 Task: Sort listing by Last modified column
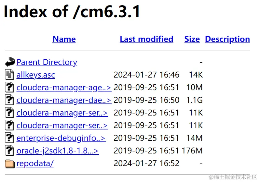click(x=146, y=39)
